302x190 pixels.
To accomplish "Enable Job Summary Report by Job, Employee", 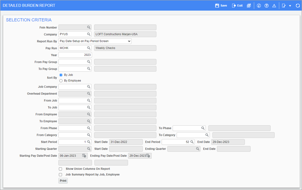I will 60,175.
